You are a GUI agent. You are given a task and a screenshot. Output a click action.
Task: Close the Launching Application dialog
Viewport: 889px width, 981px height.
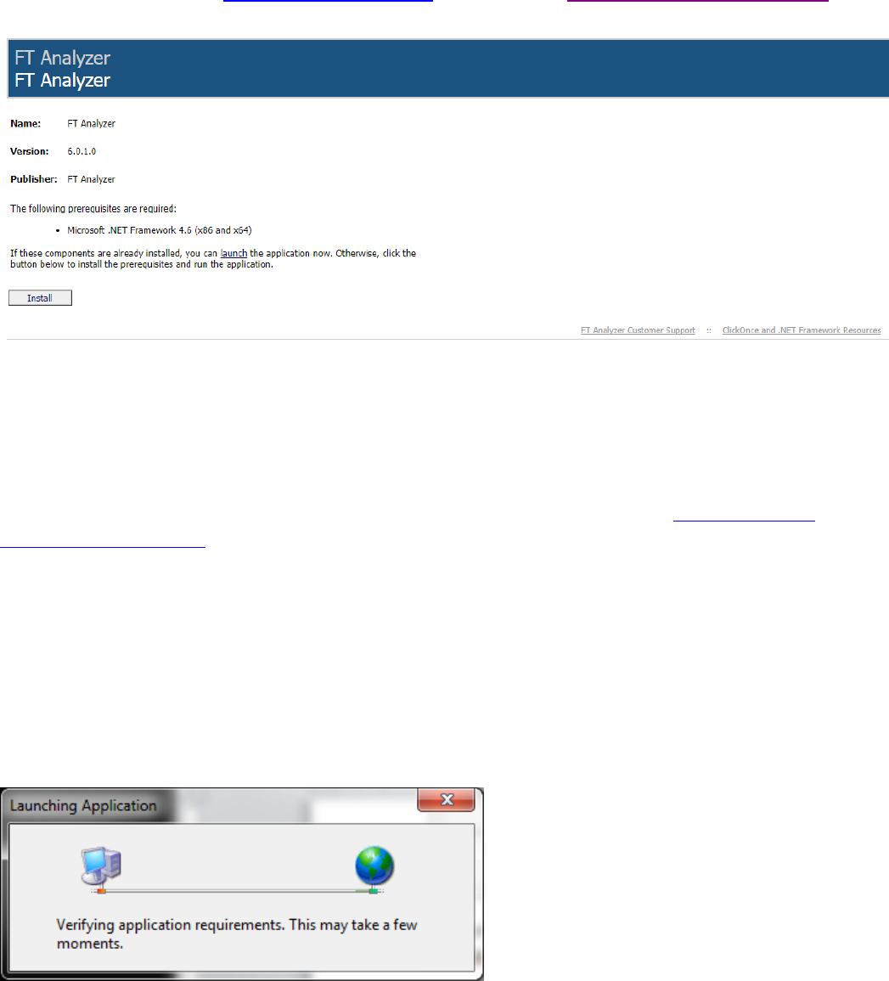point(446,799)
